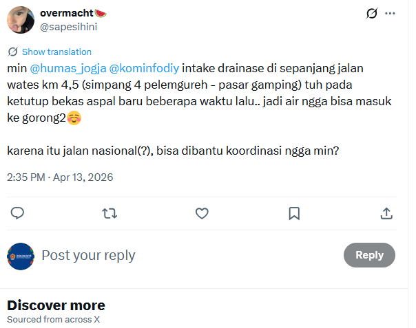
Task: Click the Grok explain icon
Action: pyautogui.click(x=372, y=14)
